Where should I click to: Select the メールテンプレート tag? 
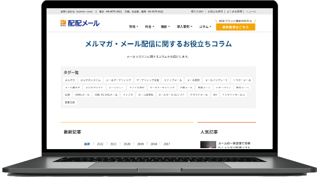[x=216, y=80]
